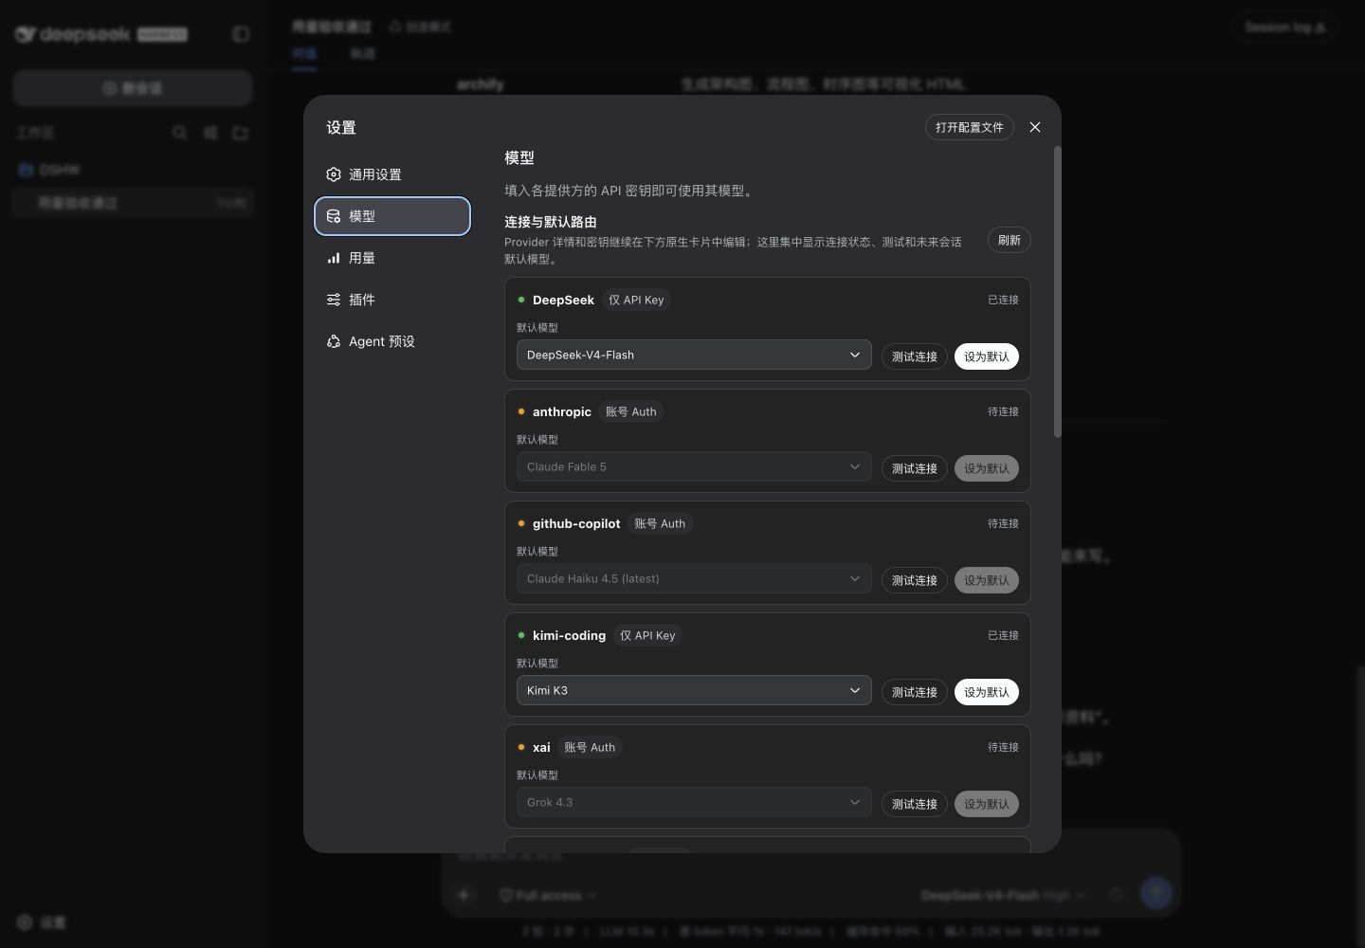The image size is (1365, 948).
Task: Open the 插件 plugins settings section
Action: pyautogui.click(x=392, y=300)
